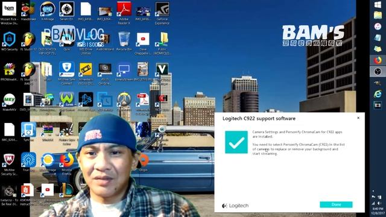Image resolution: width=386 pixels, height=217 pixels.
Task: Launch the Blizzard App shortcut
Action: point(86,102)
